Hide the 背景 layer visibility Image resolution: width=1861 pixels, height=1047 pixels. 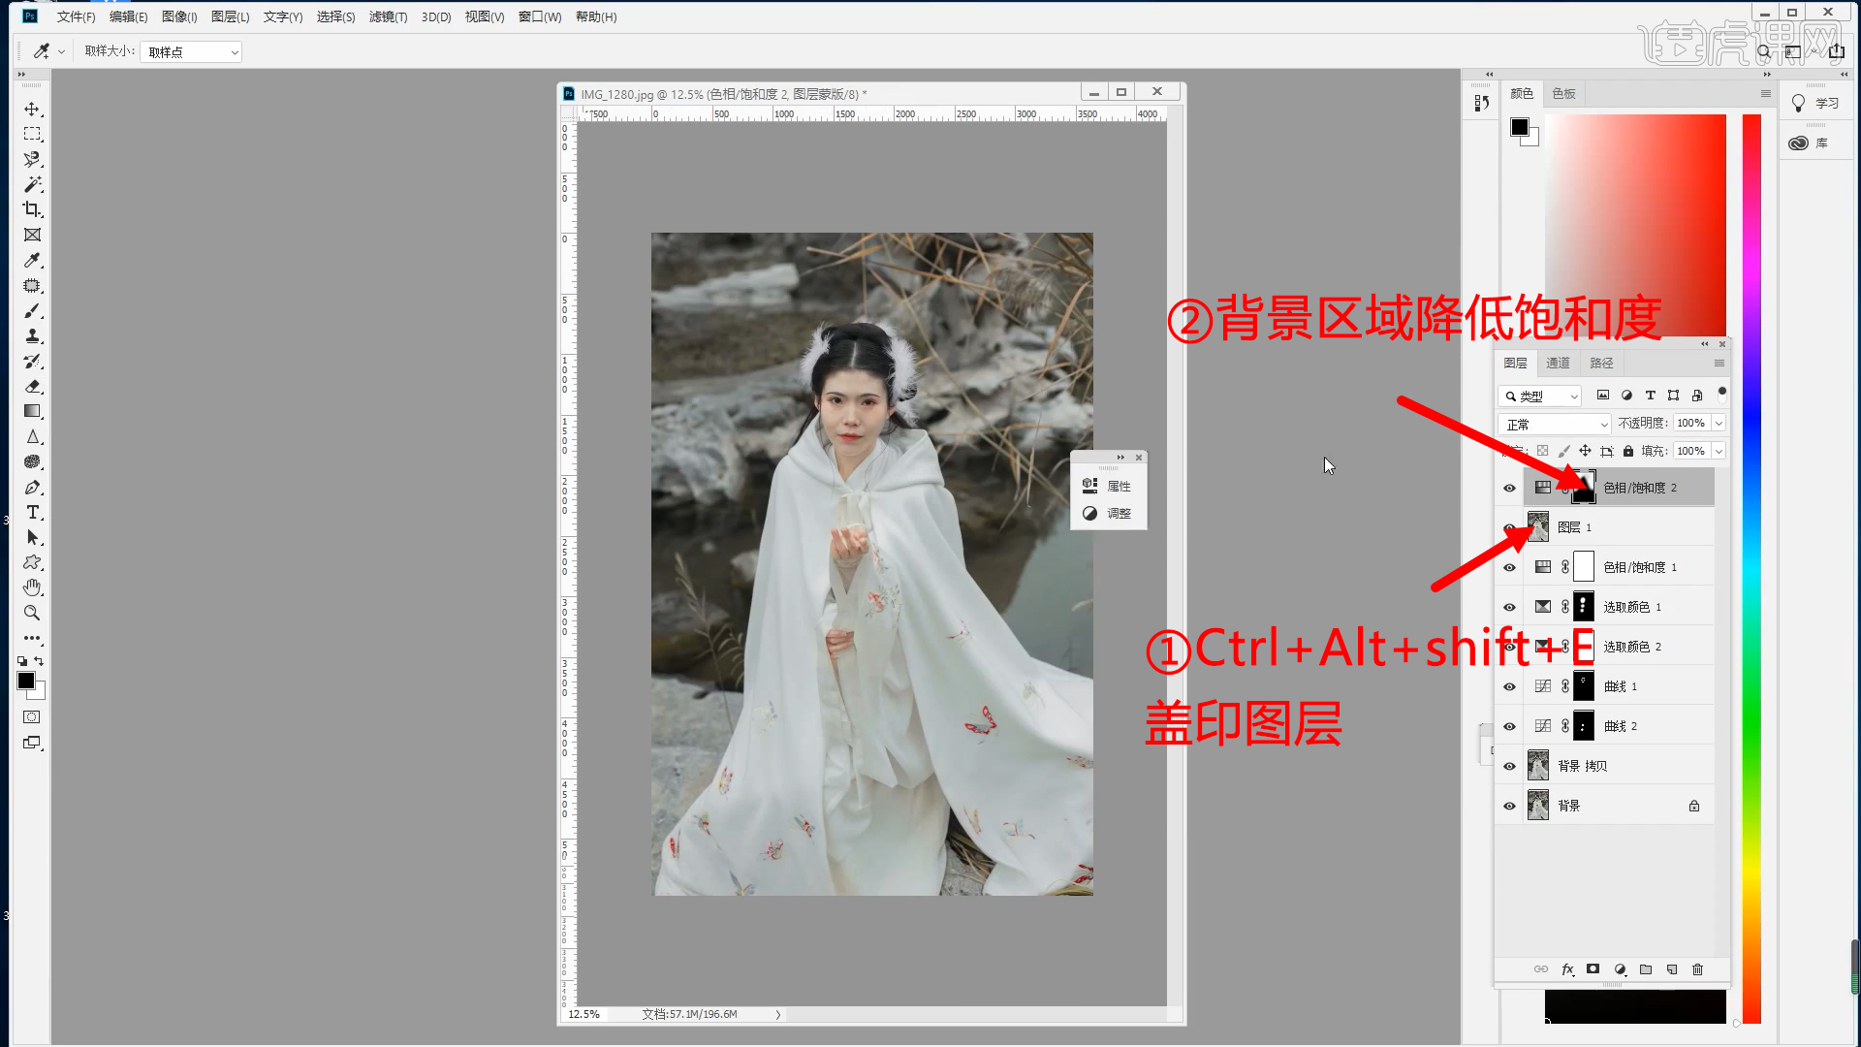(x=1509, y=806)
